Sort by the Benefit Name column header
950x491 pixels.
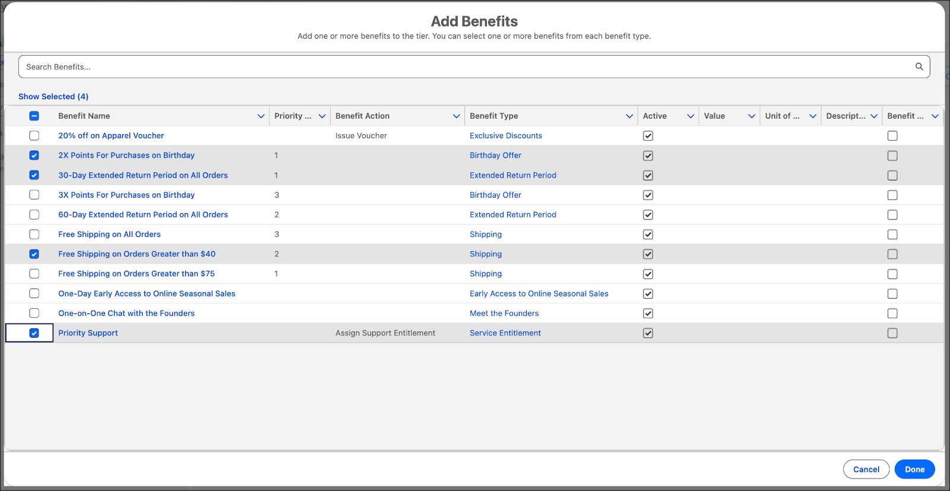(x=84, y=116)
